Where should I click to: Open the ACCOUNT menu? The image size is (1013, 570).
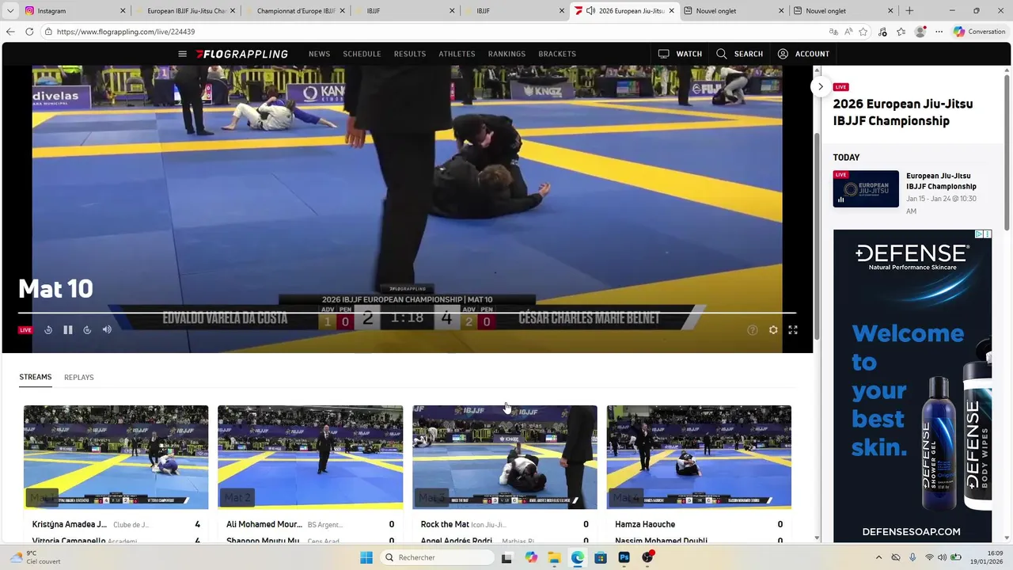[x=803, y=54]
